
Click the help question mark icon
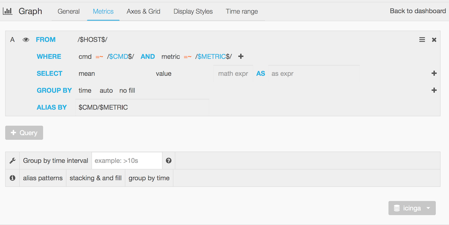click(169, 161)
